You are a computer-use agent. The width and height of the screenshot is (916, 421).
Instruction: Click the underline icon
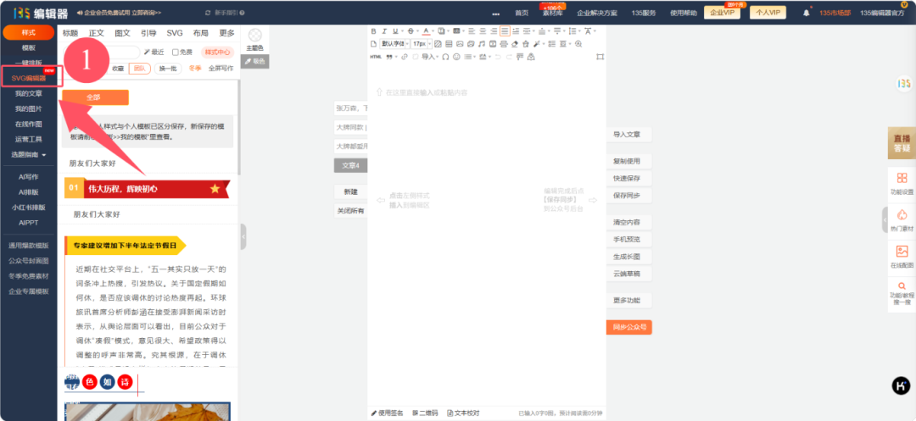tap(395, 30)
